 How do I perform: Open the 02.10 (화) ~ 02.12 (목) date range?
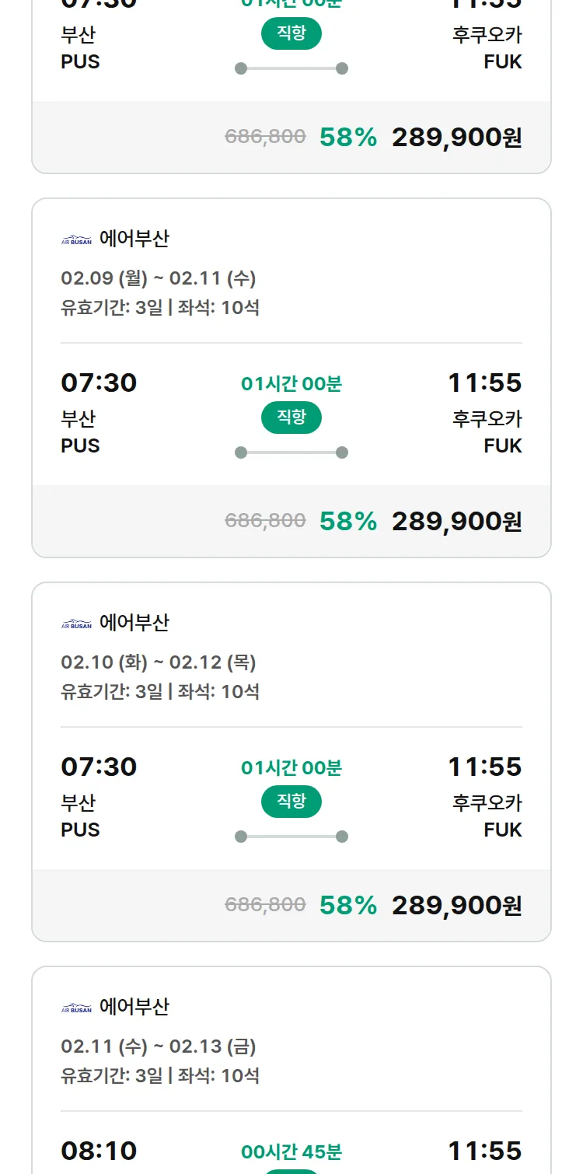coord(159,662)
